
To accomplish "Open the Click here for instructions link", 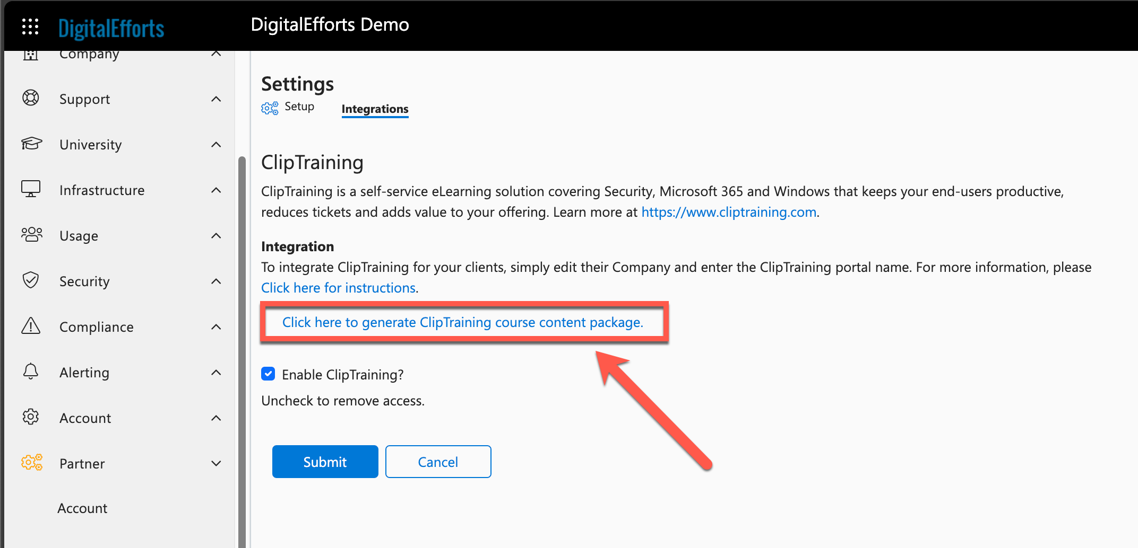I will [339, 288].
